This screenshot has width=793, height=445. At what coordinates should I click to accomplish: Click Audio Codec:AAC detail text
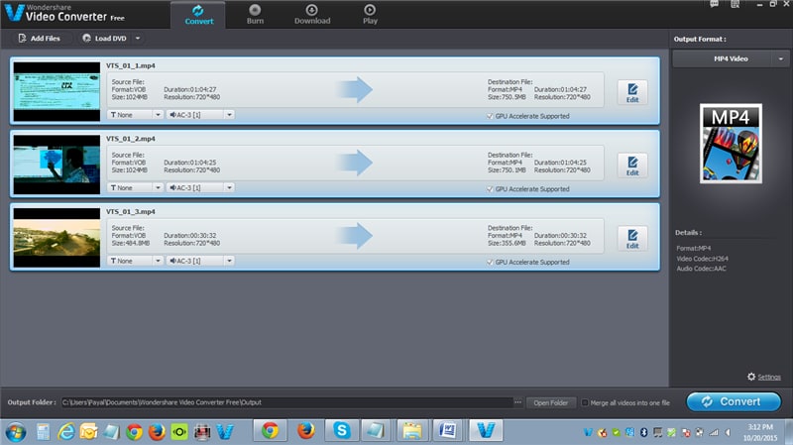pos(701,269)
